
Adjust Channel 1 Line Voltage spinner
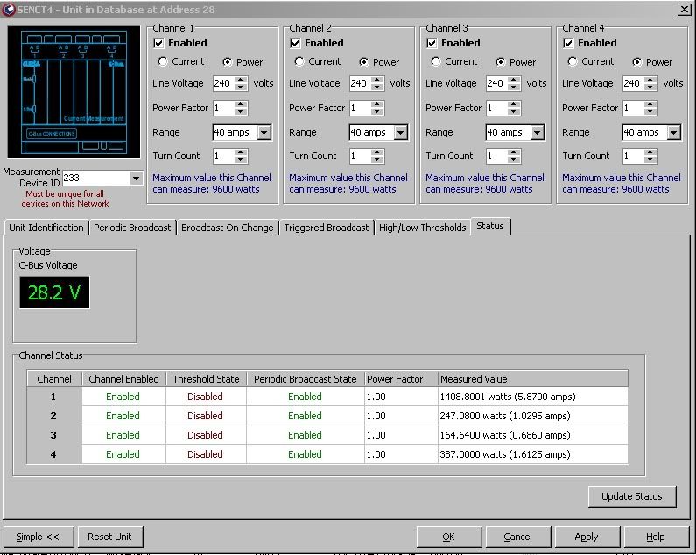pyautogui.click(x=241, y=83)
